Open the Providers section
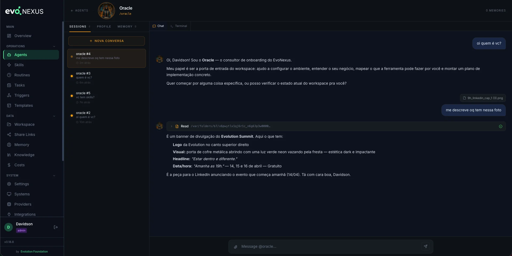Screen dimensions: 512x256 [x=22, y=204]
